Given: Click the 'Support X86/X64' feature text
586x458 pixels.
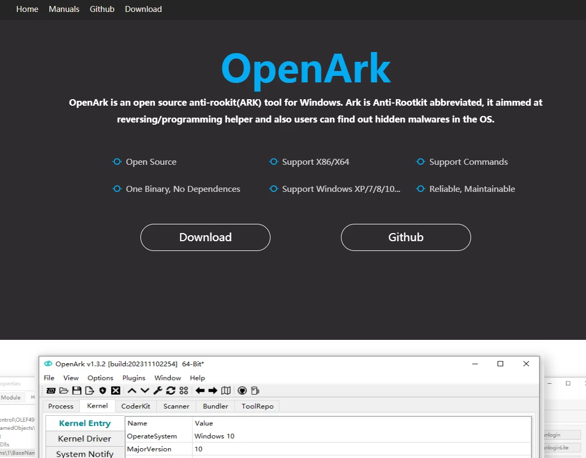Looking at the screenshot, I should (x=315, y=162).
